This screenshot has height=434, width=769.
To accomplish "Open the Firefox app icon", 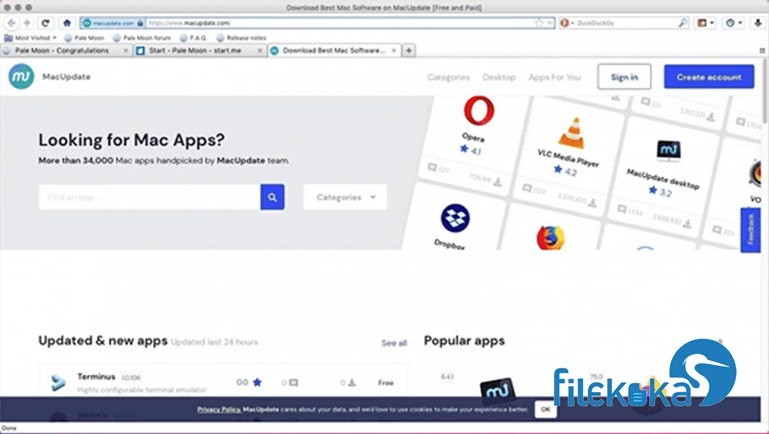I will pyautogui.click(x=551, y=238).
